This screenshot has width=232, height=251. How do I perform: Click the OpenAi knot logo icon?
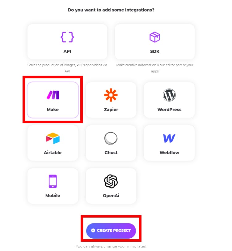pos(111,181)
